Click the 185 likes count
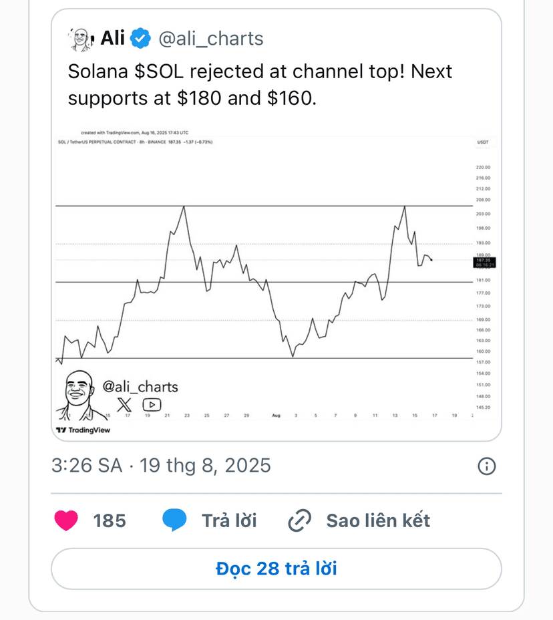Screen dimensions: 553x620 [110, 520]
